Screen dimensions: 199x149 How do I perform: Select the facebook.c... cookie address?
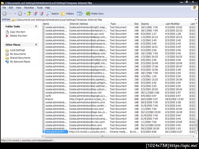(88, 47)
